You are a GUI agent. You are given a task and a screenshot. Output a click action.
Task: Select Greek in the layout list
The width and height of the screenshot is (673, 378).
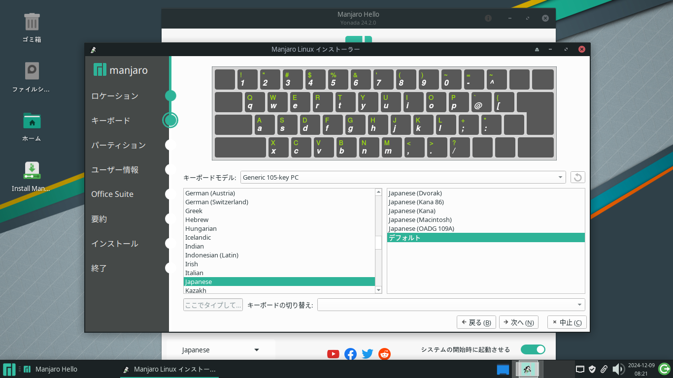279,211
